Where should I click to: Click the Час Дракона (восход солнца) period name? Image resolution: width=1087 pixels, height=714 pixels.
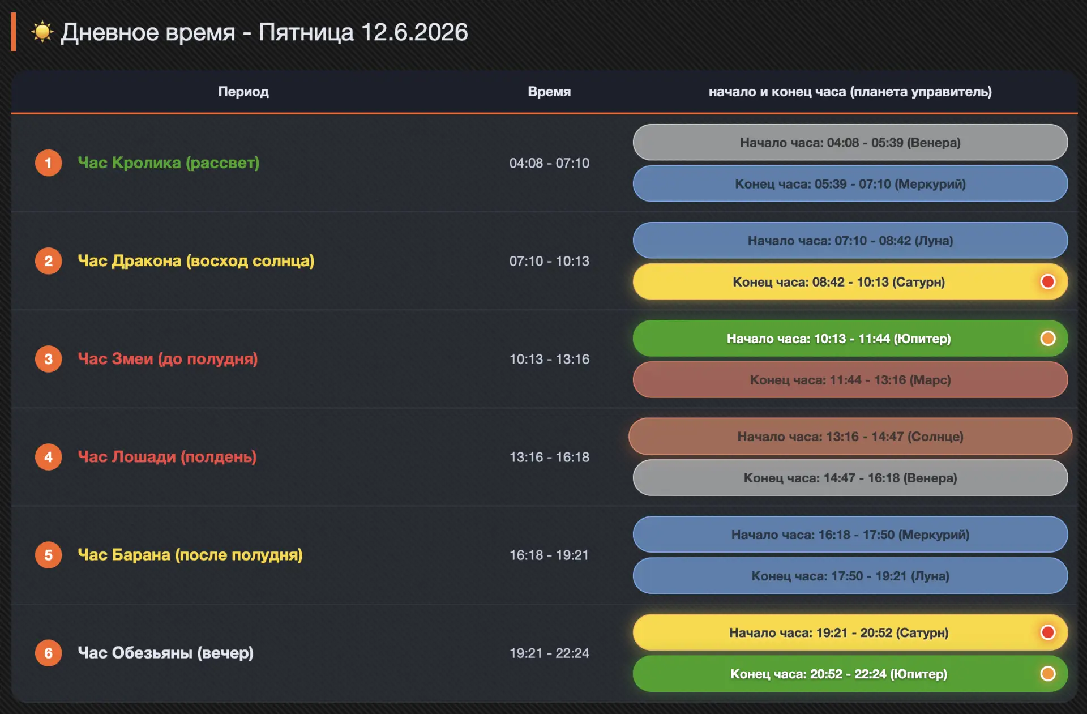pos(196,260)
